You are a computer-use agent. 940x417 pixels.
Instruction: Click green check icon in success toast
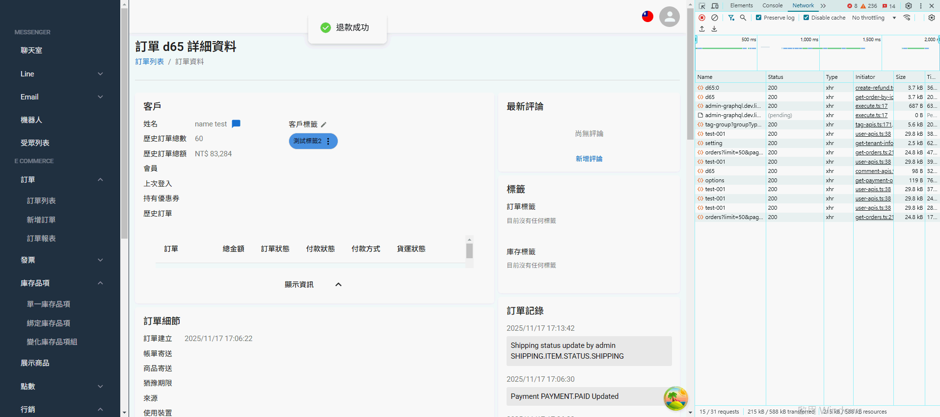point(325,27)
